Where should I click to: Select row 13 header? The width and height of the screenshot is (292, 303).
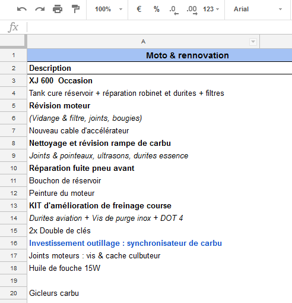pyautogui.click(x=13, y=205)
